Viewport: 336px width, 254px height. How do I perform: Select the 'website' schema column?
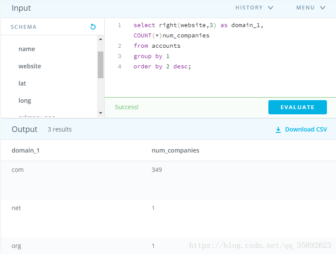30,66
